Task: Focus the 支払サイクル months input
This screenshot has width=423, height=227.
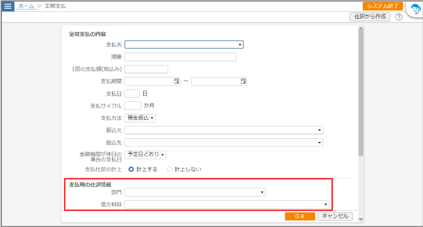Action: point(132,106)
